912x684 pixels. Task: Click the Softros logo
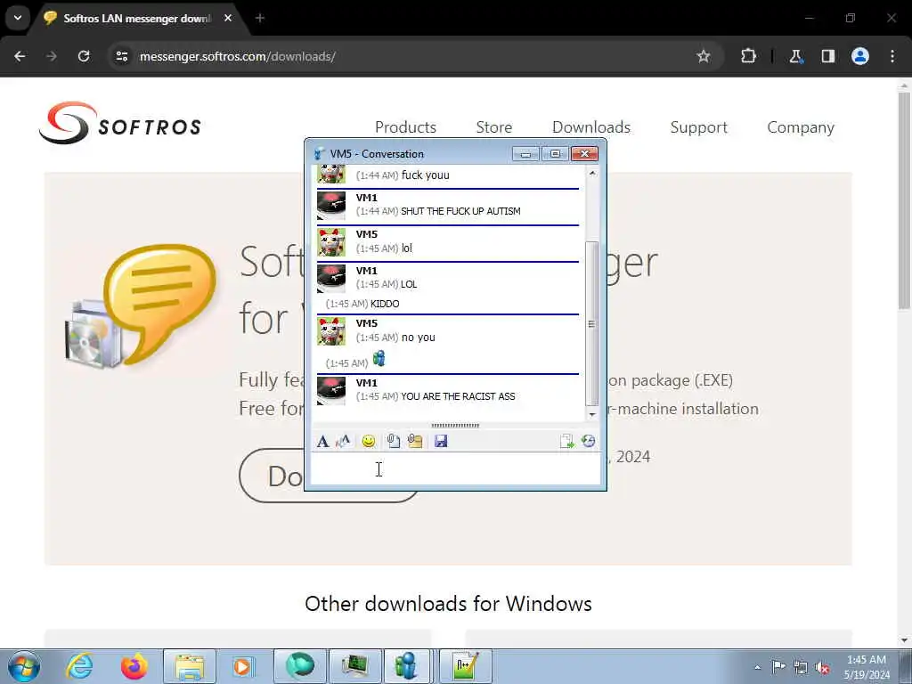(120, 123)
